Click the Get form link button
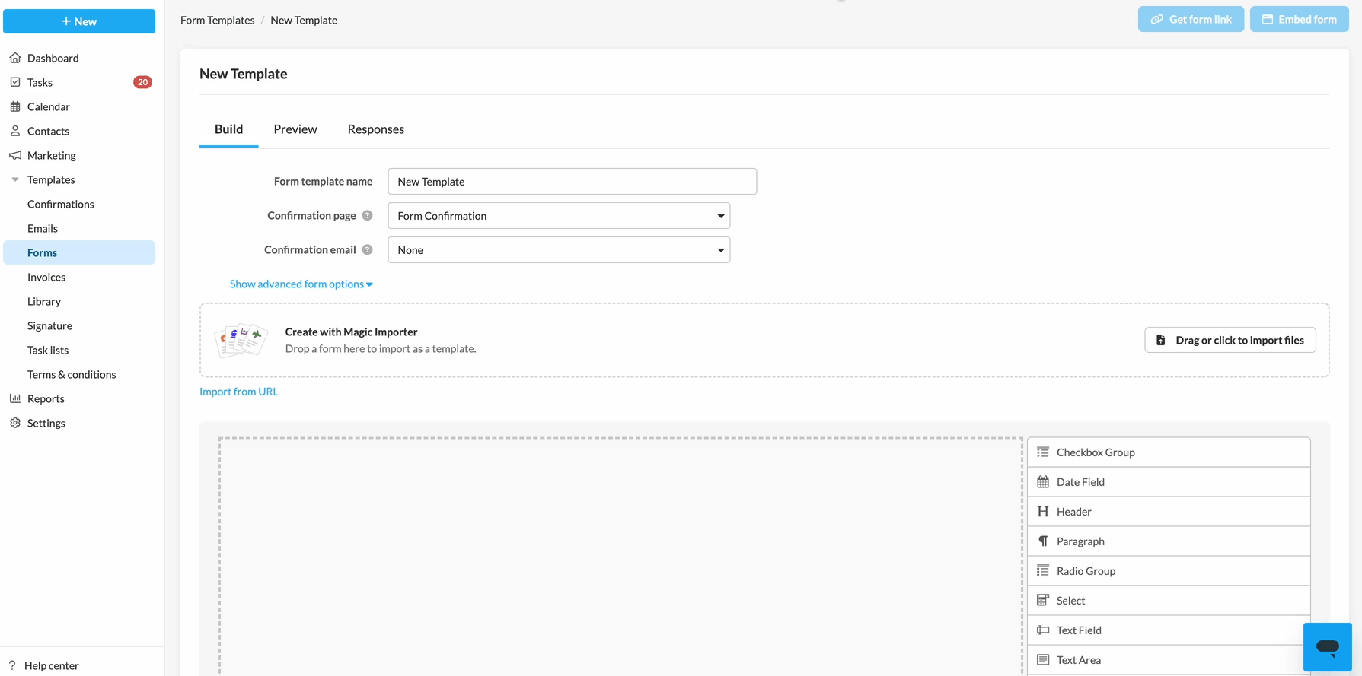The height and width of the screenshot is (676, 1362). point(1191,20)
